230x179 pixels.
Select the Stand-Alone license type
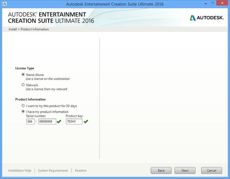pyautogui.click(x=23, y=75)
